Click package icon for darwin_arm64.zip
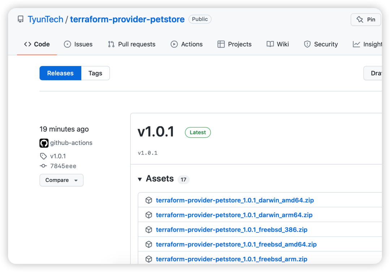This screenshot has height=272, width=390. coord(149,215)
